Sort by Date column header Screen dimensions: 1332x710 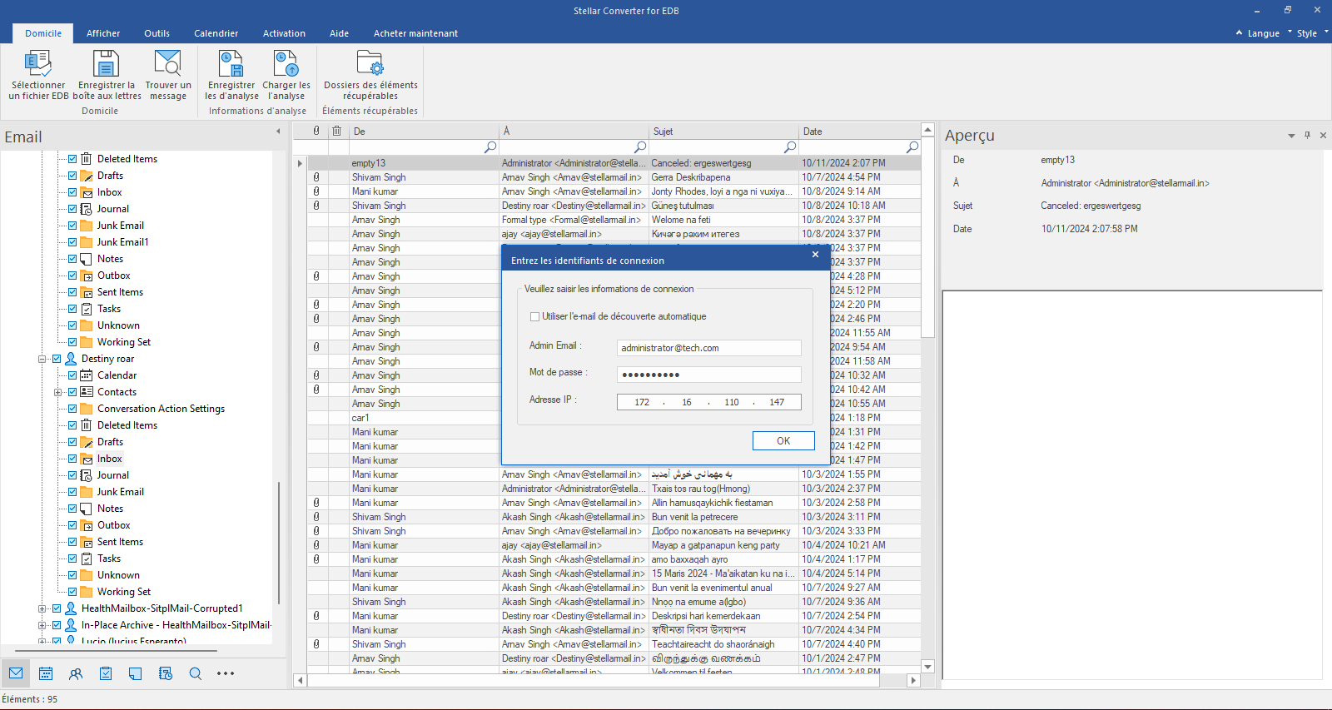click(x=859, y=132)
